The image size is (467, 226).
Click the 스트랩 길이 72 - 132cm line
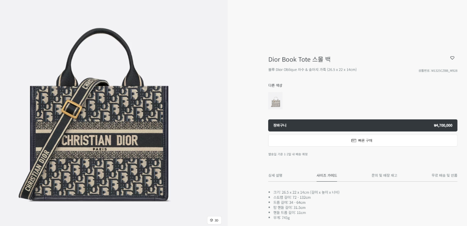click(292, 197)
